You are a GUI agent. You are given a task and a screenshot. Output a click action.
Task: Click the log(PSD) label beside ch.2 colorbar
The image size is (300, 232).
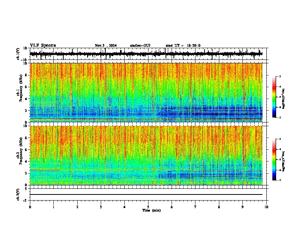coord(283,161)
